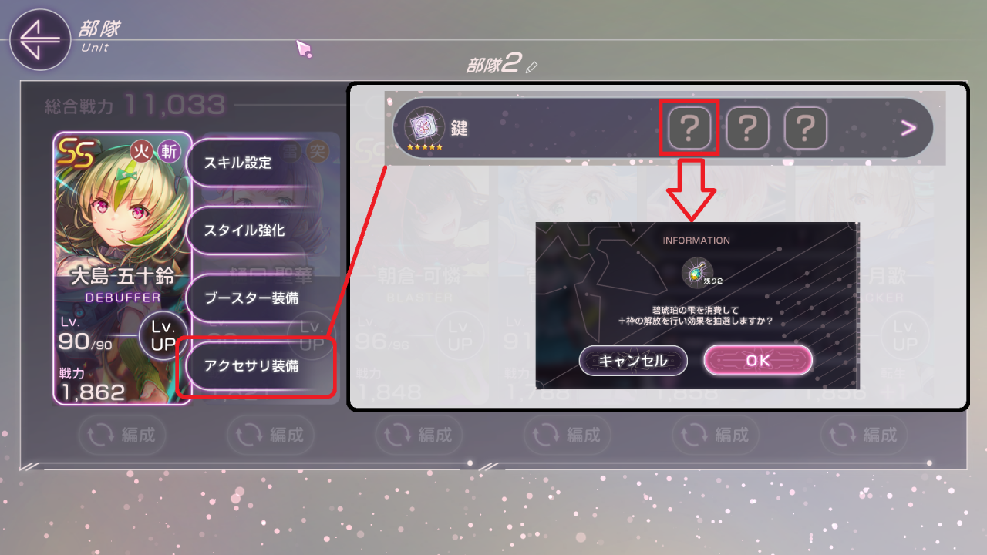
Task: Select the second question mark slot
Action: [747, 127]
